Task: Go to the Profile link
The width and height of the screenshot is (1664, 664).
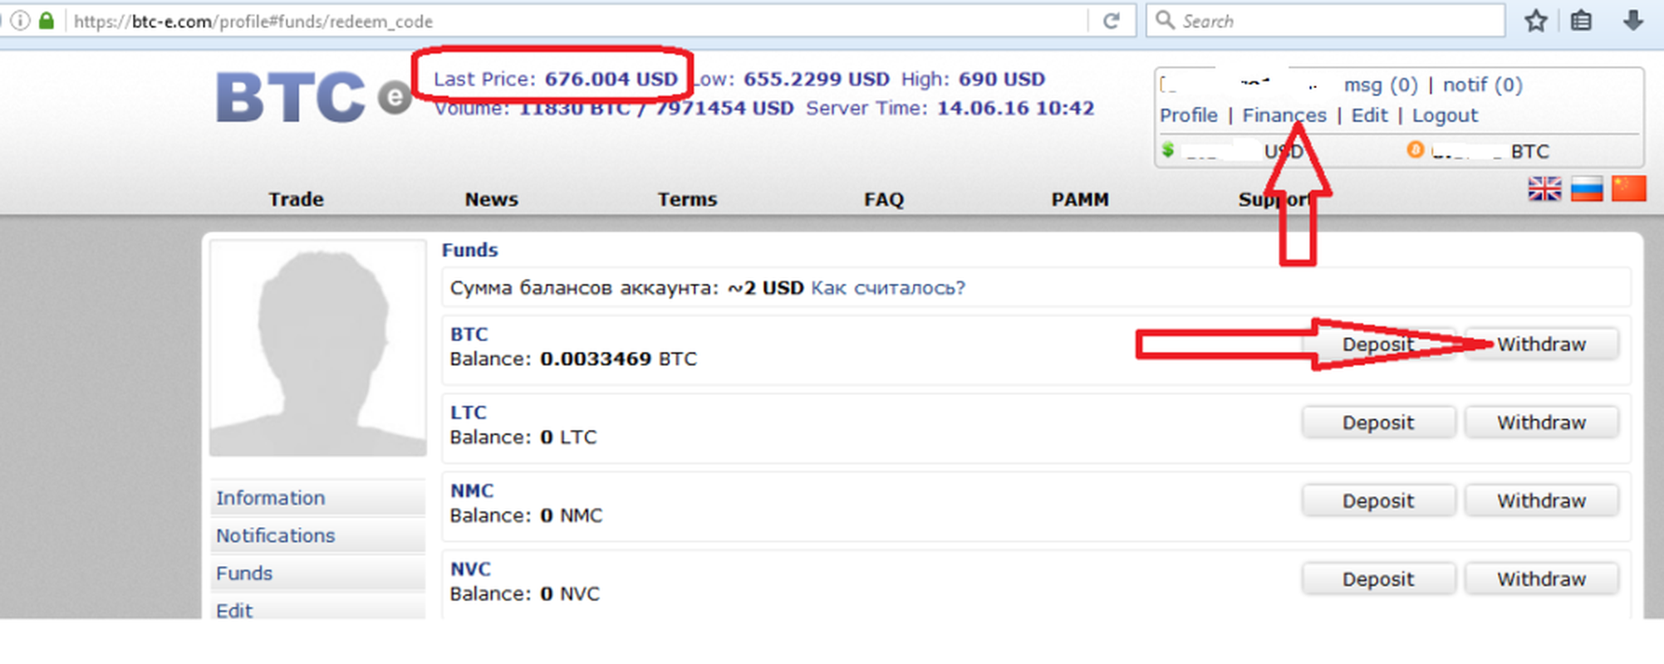Action: 1189,115
